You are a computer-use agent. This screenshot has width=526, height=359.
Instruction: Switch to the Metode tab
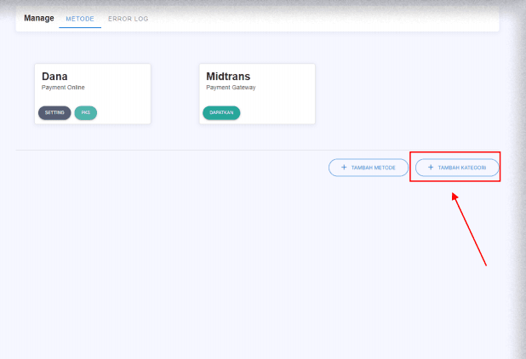(79, 19)
